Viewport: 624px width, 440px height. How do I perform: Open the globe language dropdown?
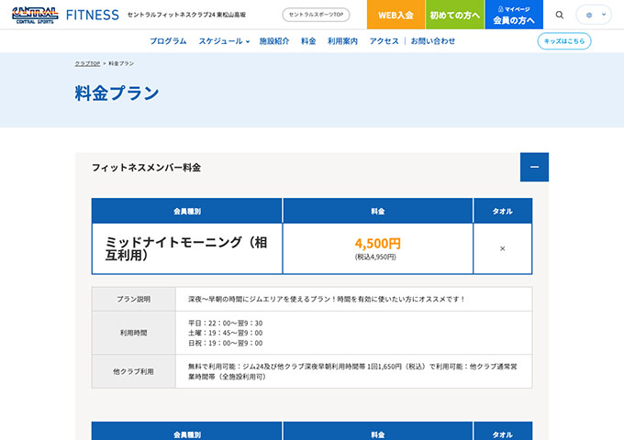594,15
